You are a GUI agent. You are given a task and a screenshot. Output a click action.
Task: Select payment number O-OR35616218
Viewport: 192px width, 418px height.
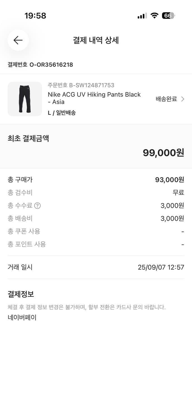40,65
